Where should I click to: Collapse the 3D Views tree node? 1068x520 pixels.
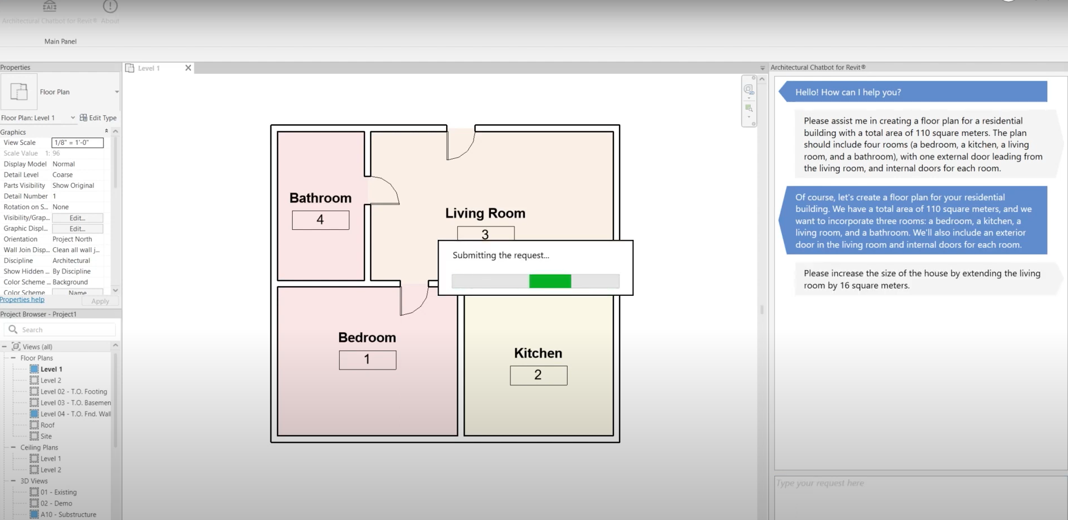click(x=13, y=481)
